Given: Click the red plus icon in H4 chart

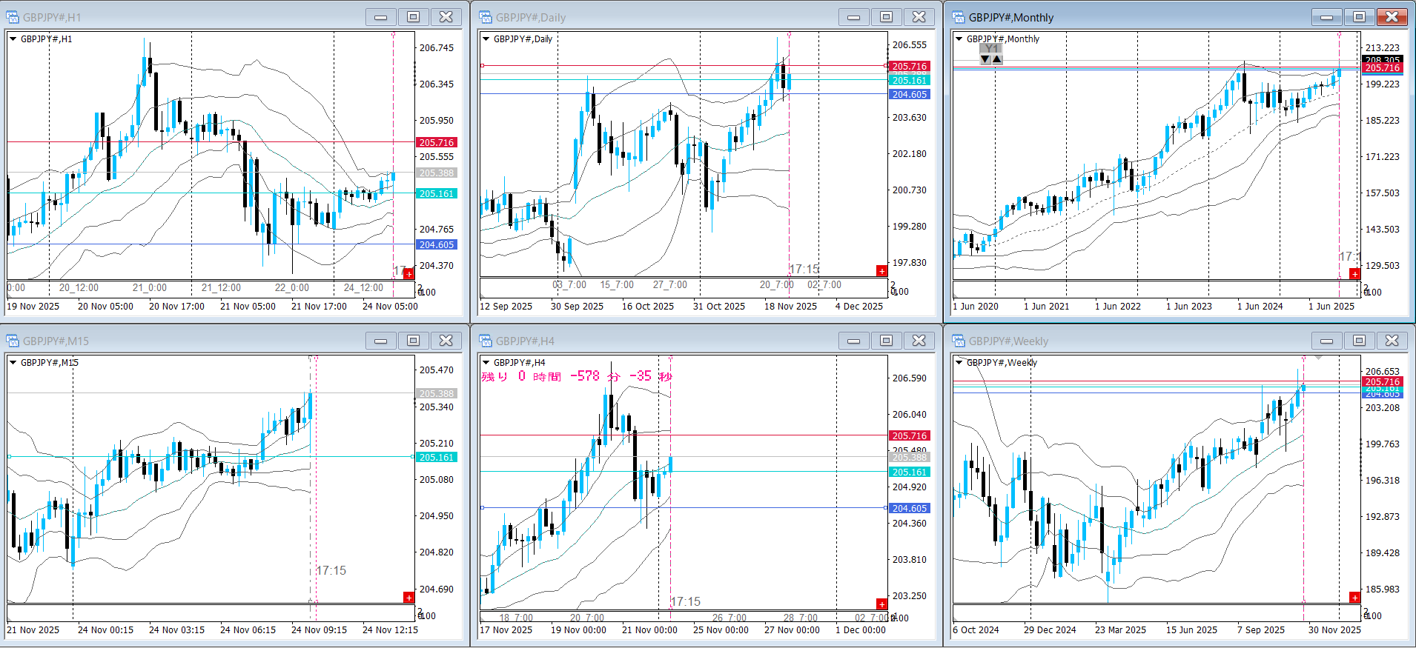Looking at the screenshot, I should pos(881,604).
